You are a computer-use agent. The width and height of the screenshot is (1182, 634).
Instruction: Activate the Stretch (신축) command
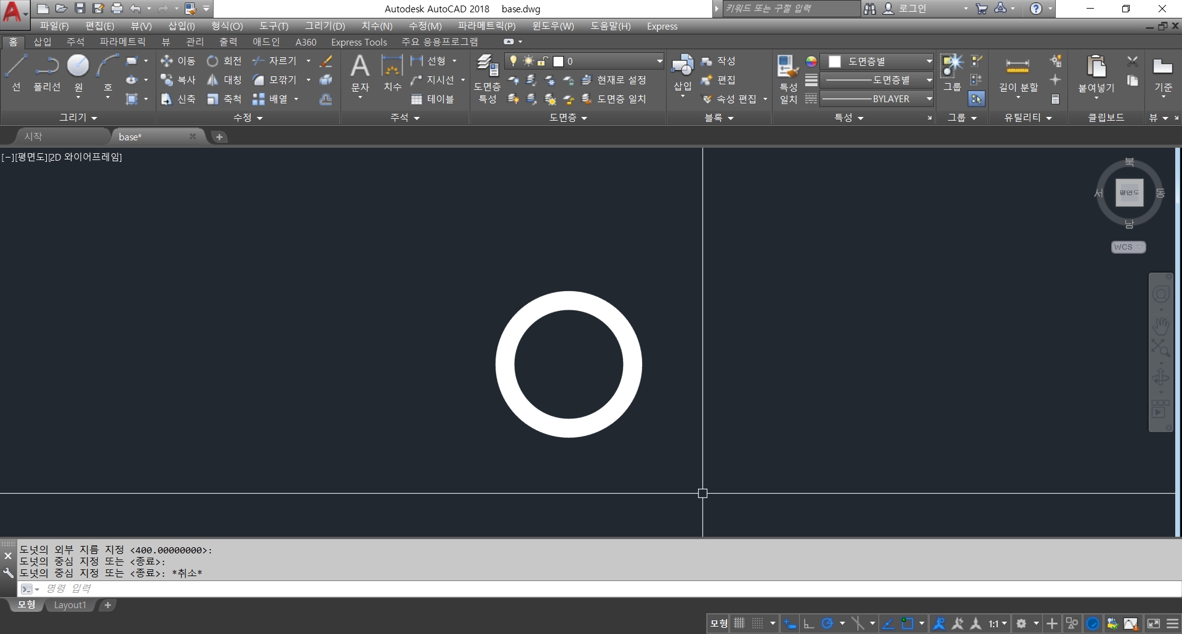(x=177, y=99)
